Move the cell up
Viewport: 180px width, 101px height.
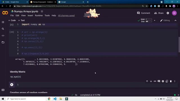tap(147, 81)
